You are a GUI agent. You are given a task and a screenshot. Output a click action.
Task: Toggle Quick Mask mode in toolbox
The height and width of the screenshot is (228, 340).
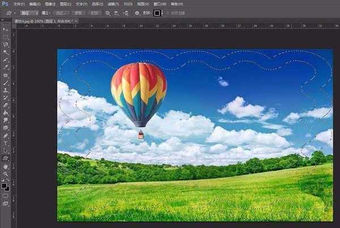[6, 196]
